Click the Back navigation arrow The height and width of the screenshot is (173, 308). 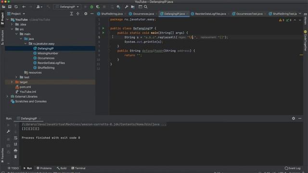(x=24, y=7)
